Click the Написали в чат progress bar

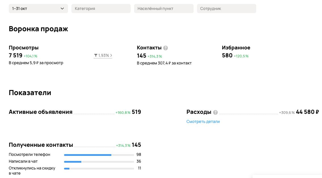[99, 162]
